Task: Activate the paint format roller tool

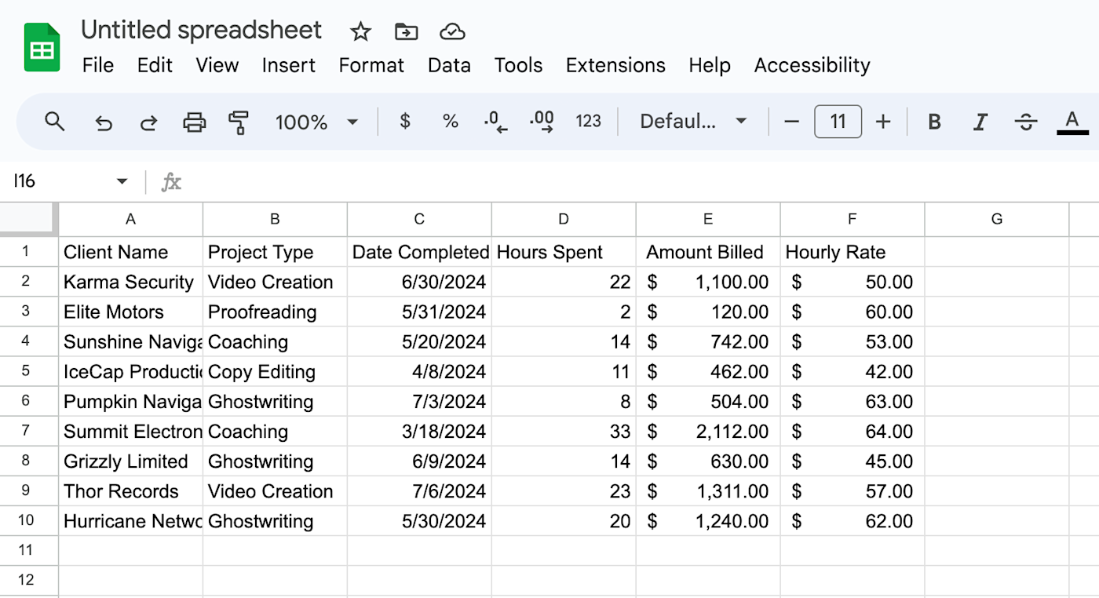Action: point(239,122)
